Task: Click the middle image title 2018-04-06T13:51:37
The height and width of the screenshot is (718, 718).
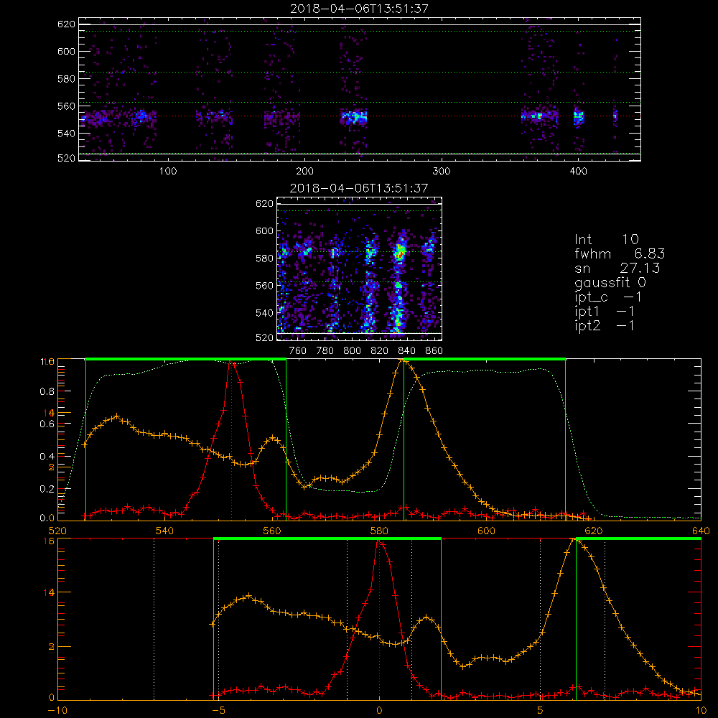Action: tap(359, 188)
